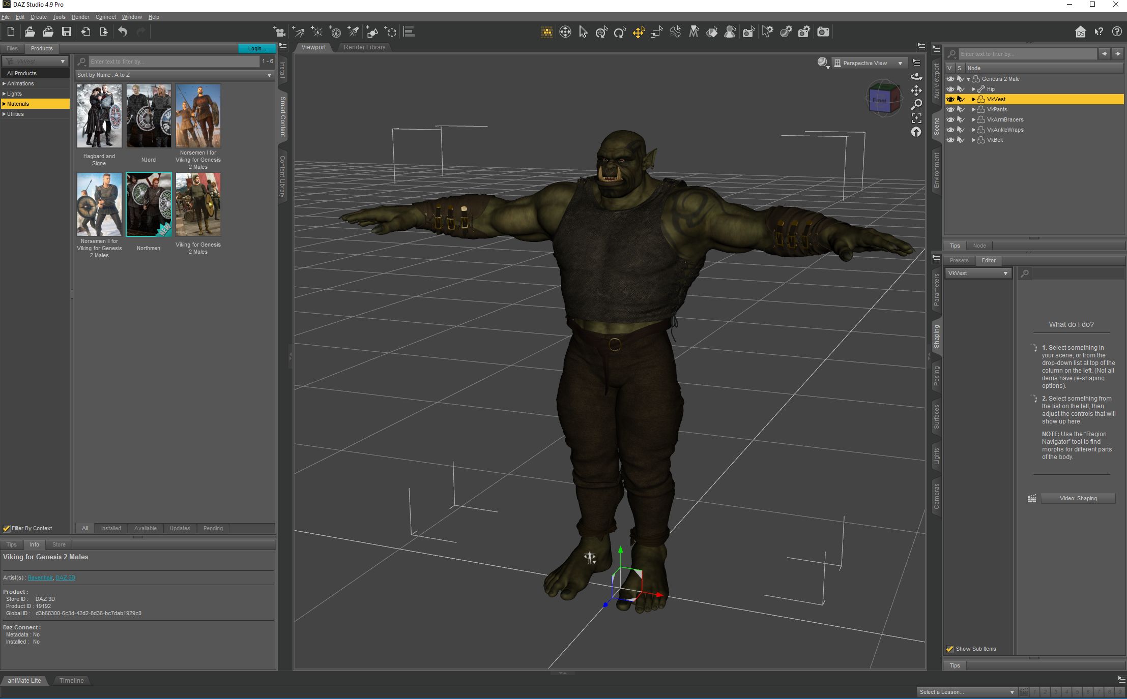Image resolution: width=1127 pixels, height=699 pixels.
Task: Select the Region Navigator figure tool
Action: [730, 32]
